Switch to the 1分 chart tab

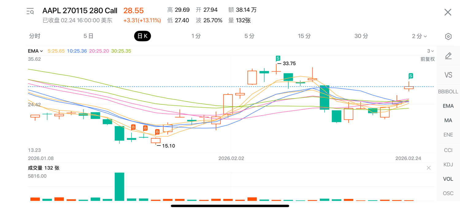(196, 36)
